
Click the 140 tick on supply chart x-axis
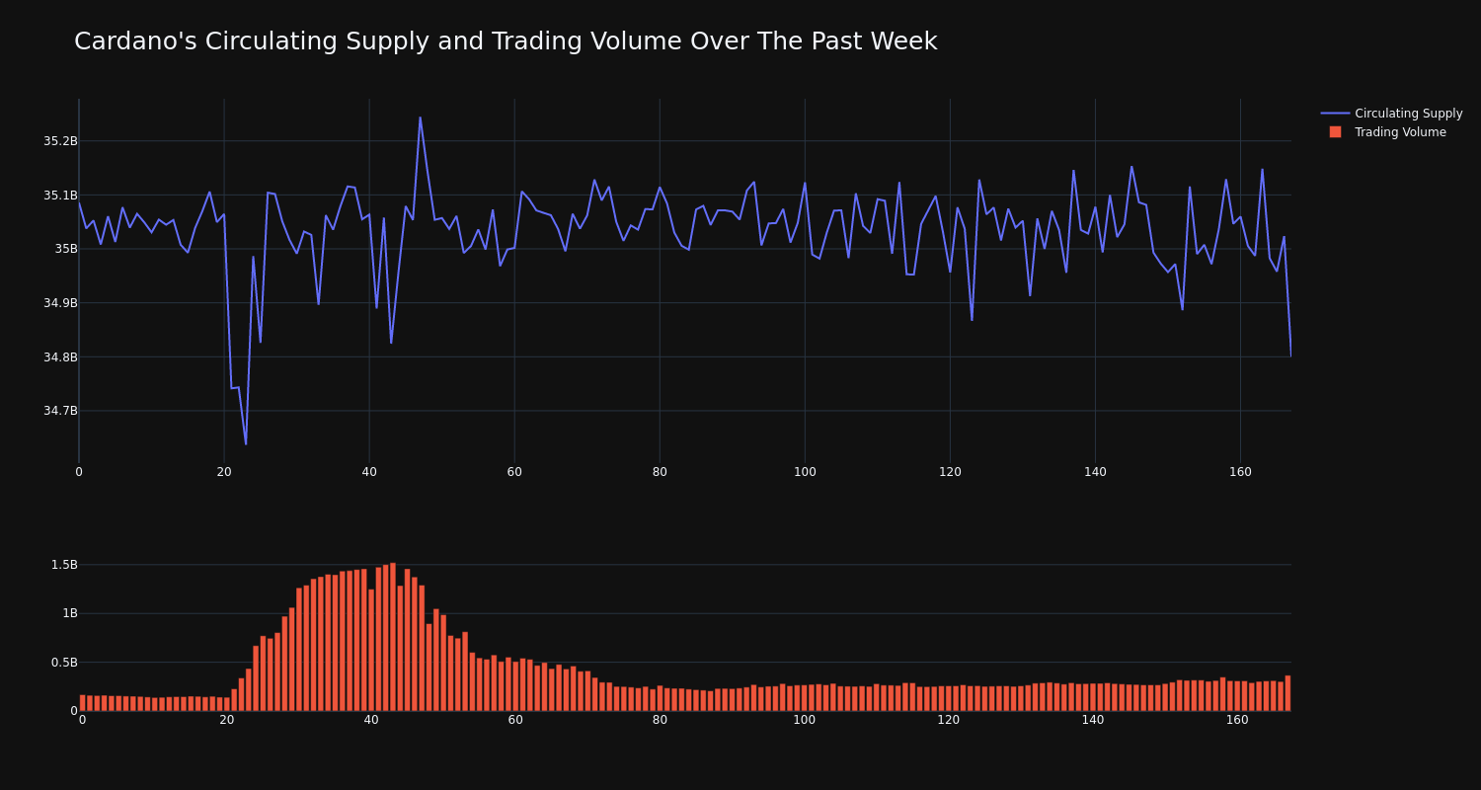click(1095, 472)
